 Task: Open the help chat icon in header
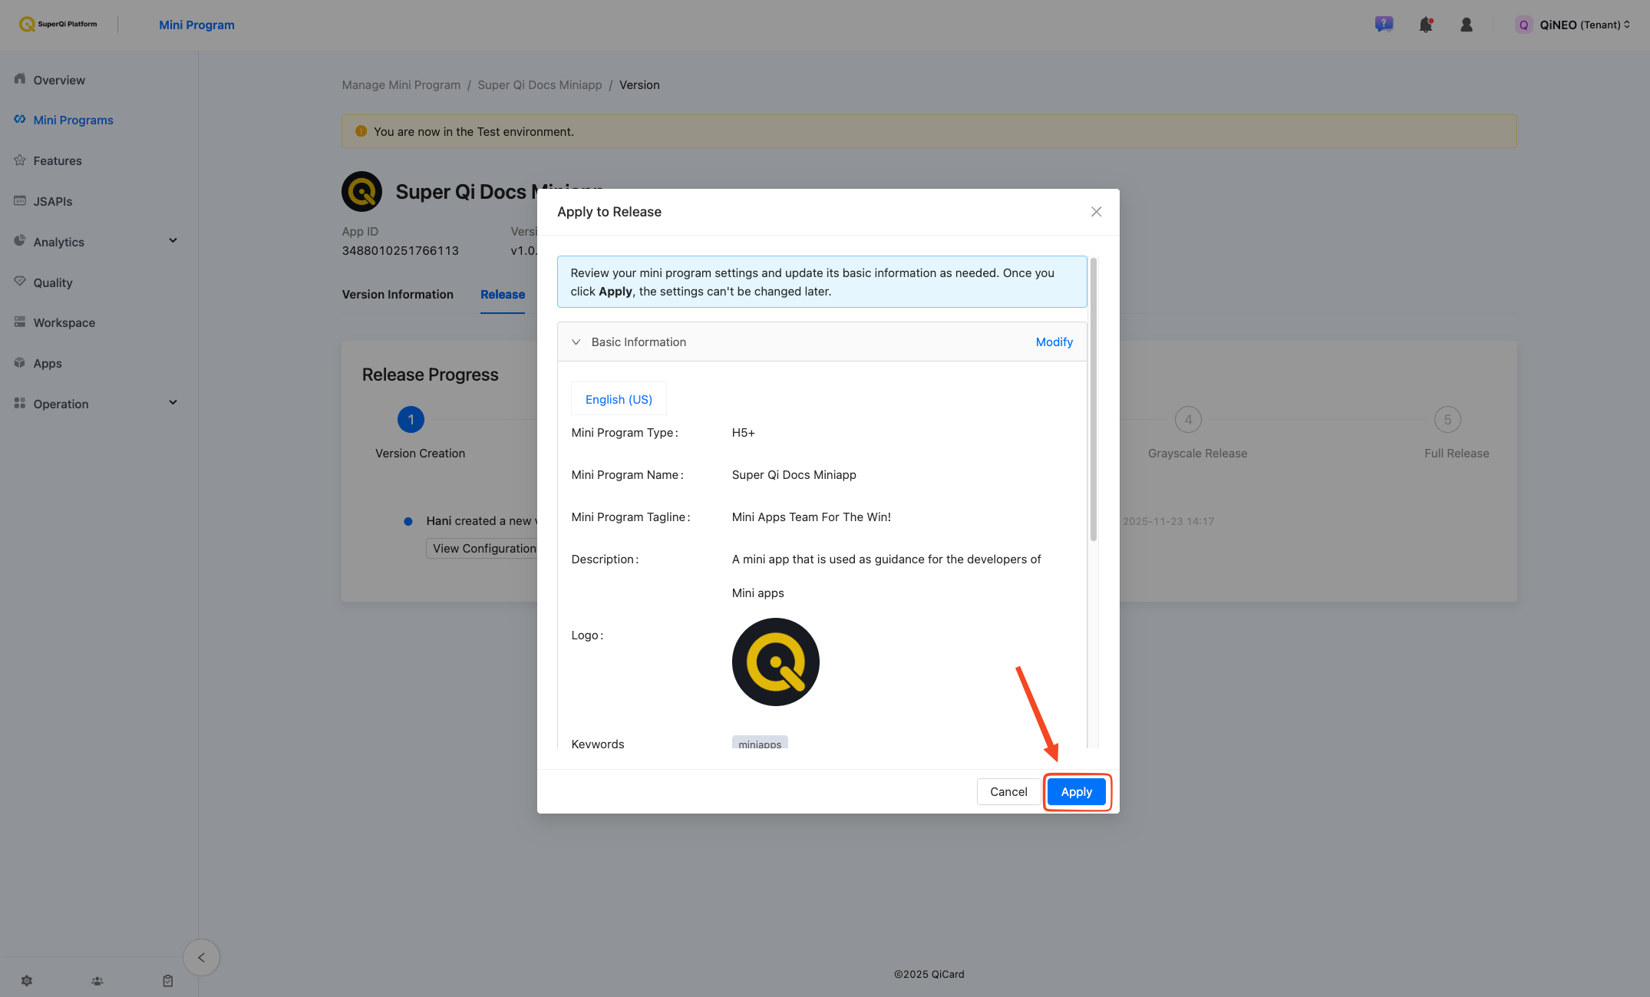point(1384,25)
